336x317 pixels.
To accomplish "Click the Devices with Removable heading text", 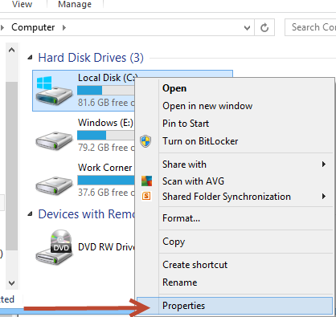I will pyautogui.click(x=87, y=214).
